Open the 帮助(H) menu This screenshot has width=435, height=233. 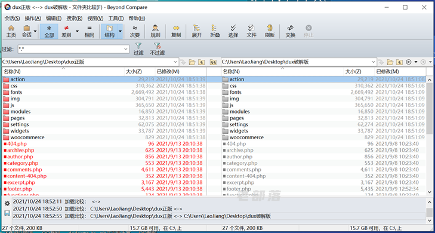pyautogui.click(x=137, y=19)
